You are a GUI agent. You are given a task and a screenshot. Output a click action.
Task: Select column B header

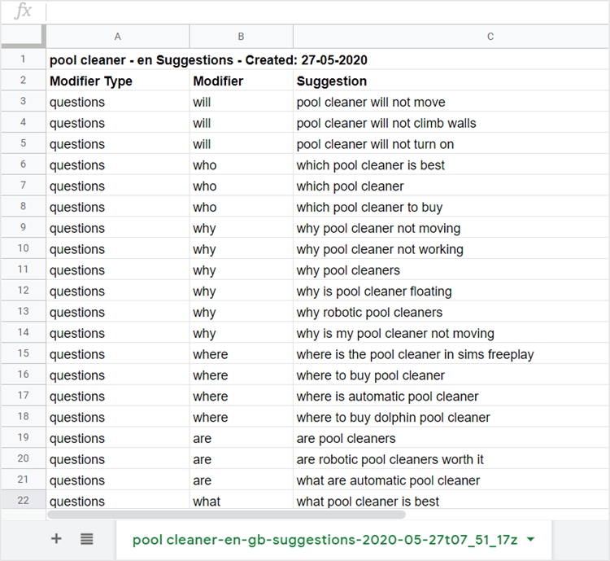tap(241, 37)
